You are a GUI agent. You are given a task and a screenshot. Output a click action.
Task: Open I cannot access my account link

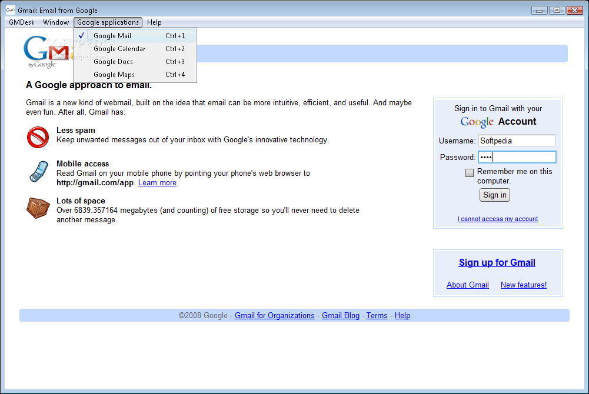point(498,219)
